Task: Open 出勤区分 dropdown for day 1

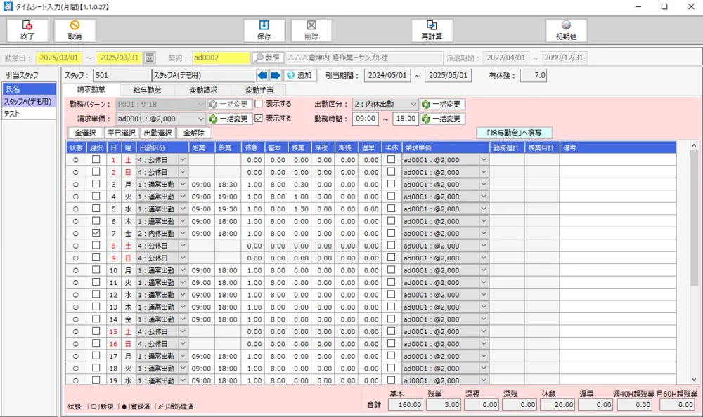Action: 183,159
